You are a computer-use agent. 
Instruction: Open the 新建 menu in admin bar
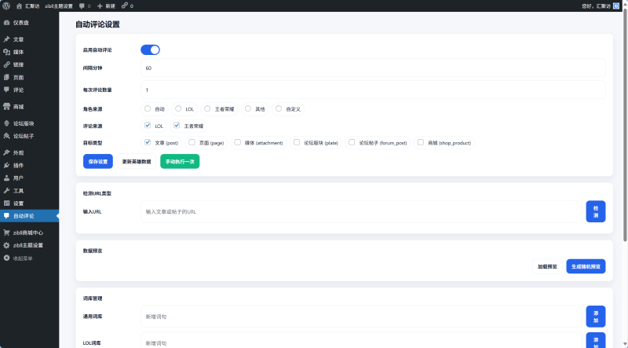[x=104, y=5]
